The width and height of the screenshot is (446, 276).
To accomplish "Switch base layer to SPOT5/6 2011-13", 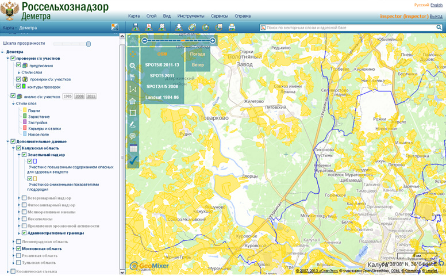I will pyautogui.click(x=162, y=65).
